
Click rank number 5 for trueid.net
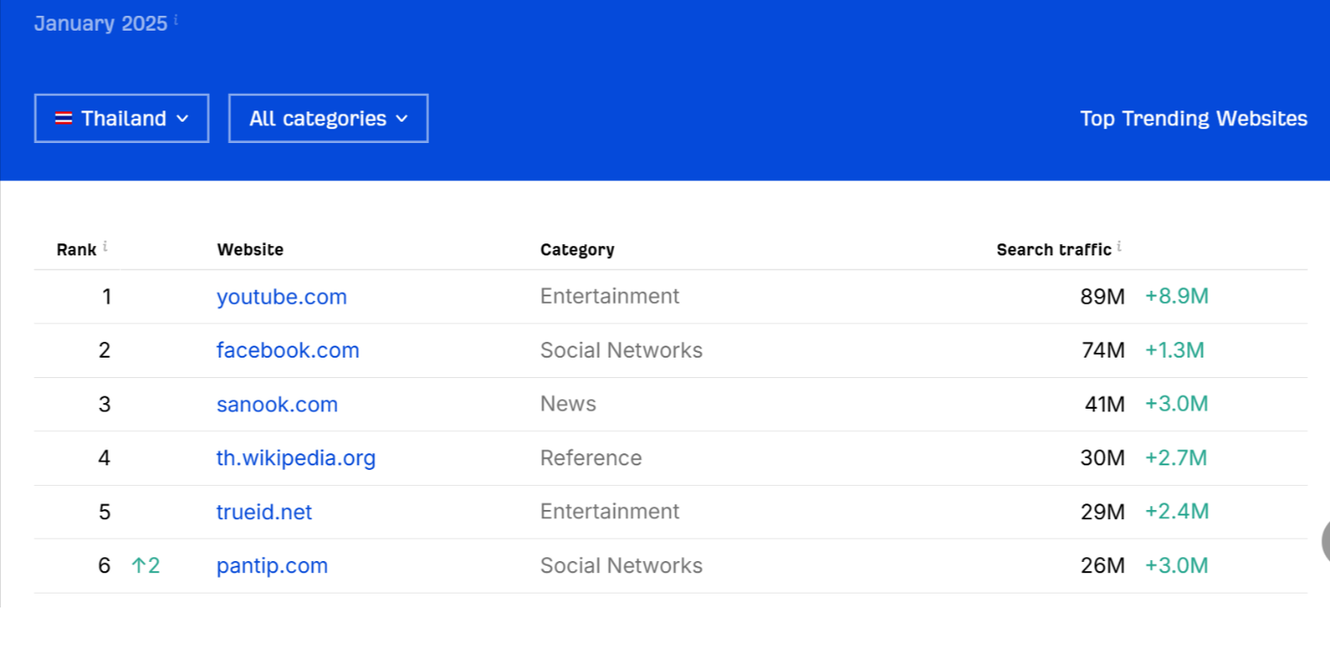coord(104,512)
